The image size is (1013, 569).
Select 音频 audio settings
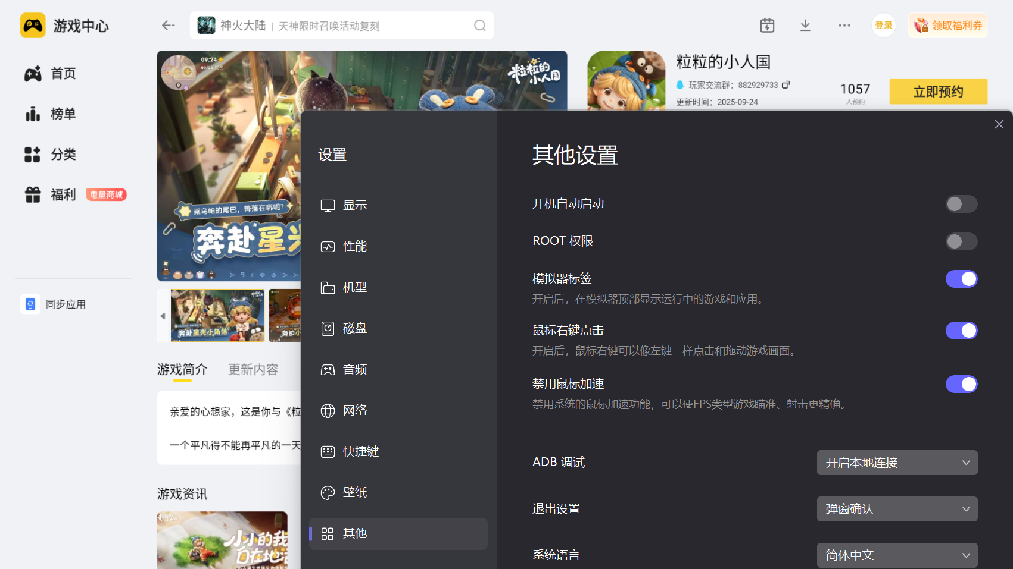coord(398,370)
